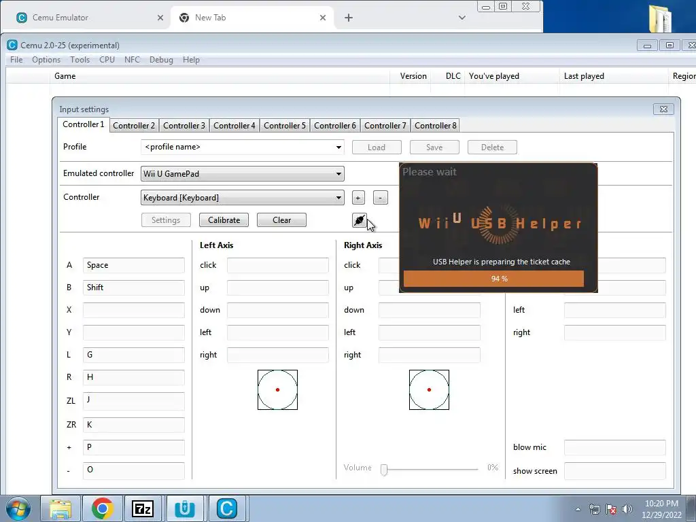Switch to Controller 4 tab

click(x=234, y=126)
